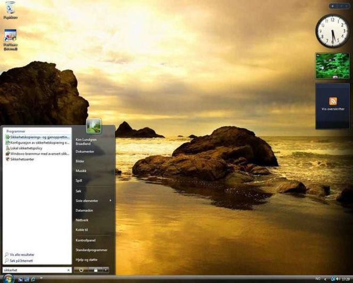Screen dimensions: 353x283
Task: Open 'Windows-brannmur med avansert sikk...' result
Action: 37,153
